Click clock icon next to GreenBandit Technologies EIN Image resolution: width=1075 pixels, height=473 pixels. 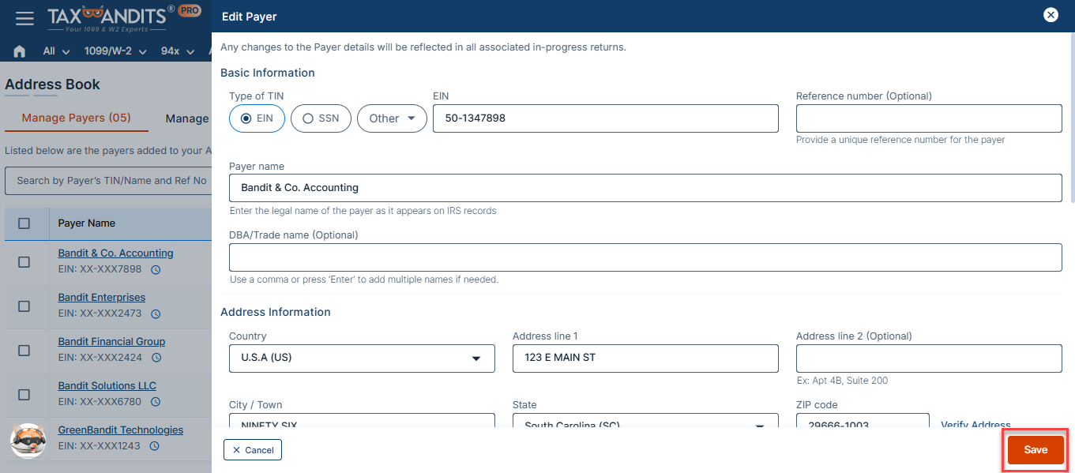coord(155,446)
